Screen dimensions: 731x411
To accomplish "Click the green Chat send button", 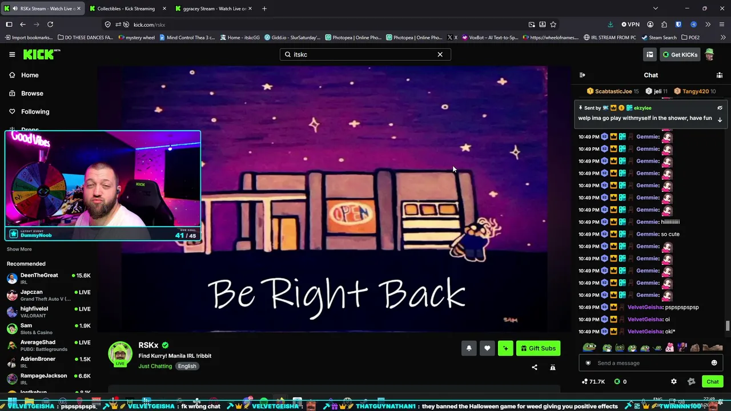I will (x=713, y=381).
